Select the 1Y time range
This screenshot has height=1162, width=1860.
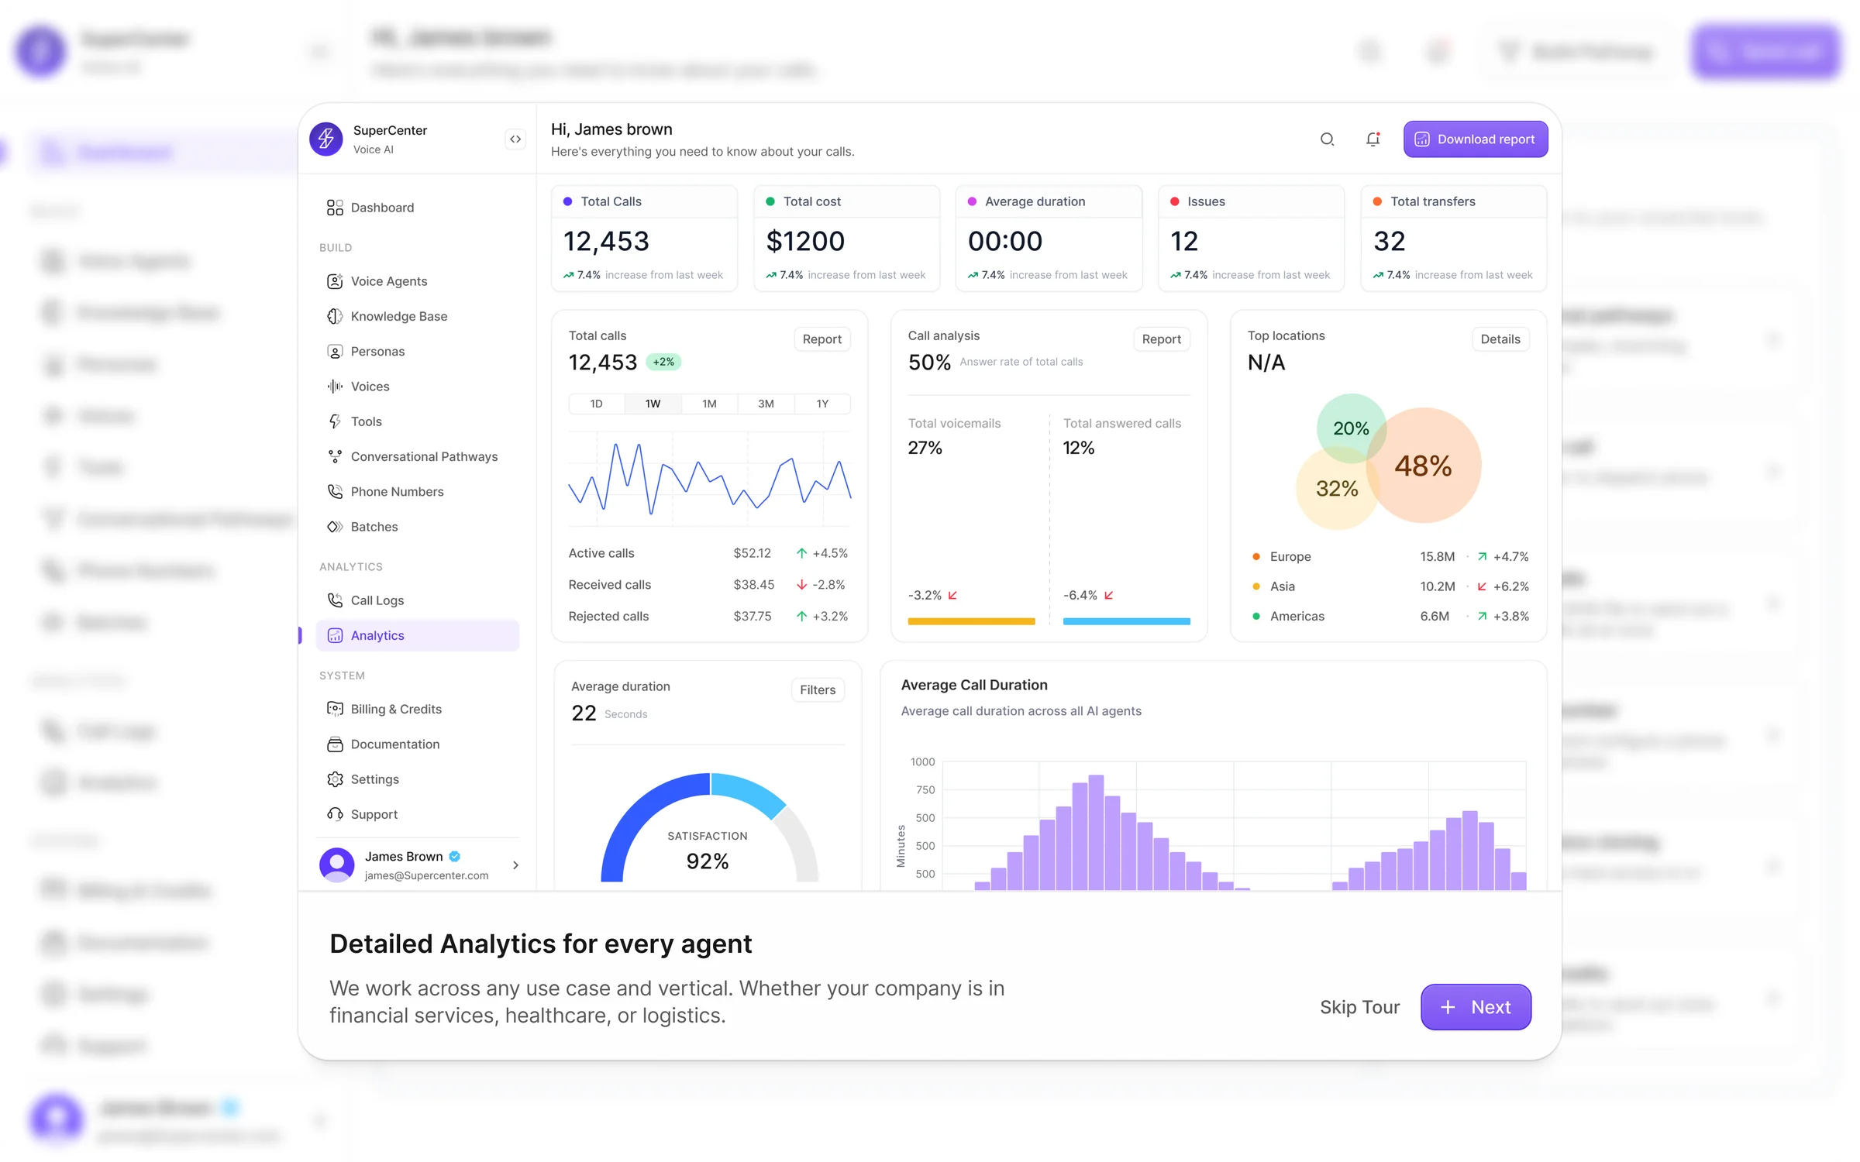click(x=821, y=404)
